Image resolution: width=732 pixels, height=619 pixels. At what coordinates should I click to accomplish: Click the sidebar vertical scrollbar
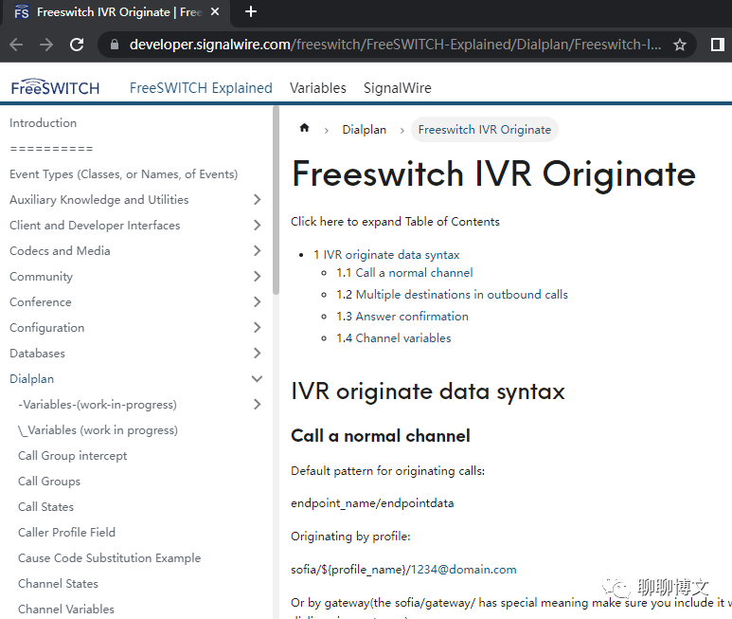pos(276,201)
